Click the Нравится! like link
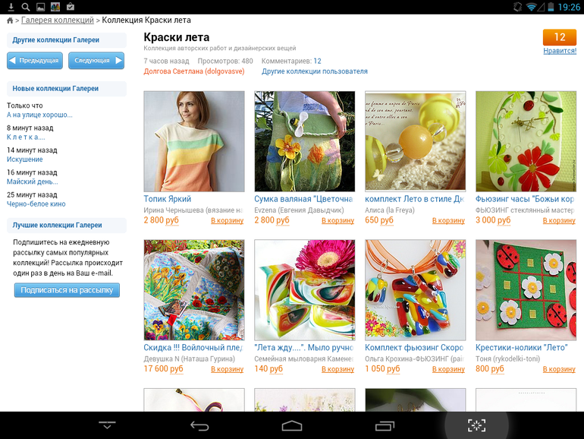This screenshot has height=439, width=584. 559,51
